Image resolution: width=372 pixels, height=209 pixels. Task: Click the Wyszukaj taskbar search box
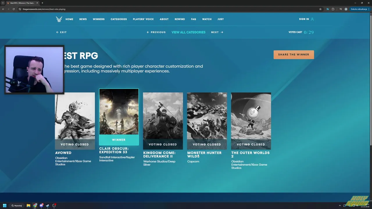17,206
